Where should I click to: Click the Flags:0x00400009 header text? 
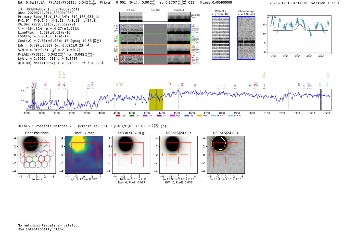[x=216, y=3]
